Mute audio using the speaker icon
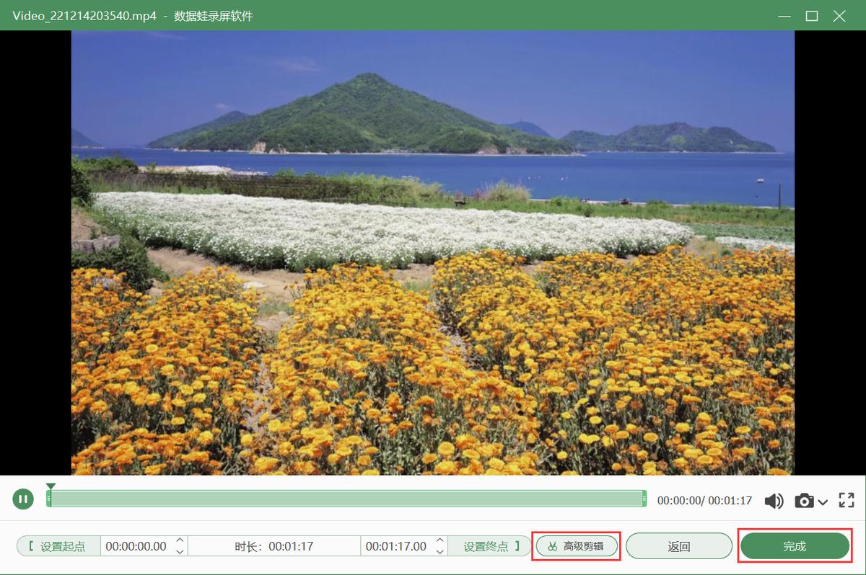This screenshot has width=866, height=575. coord(774,499)
